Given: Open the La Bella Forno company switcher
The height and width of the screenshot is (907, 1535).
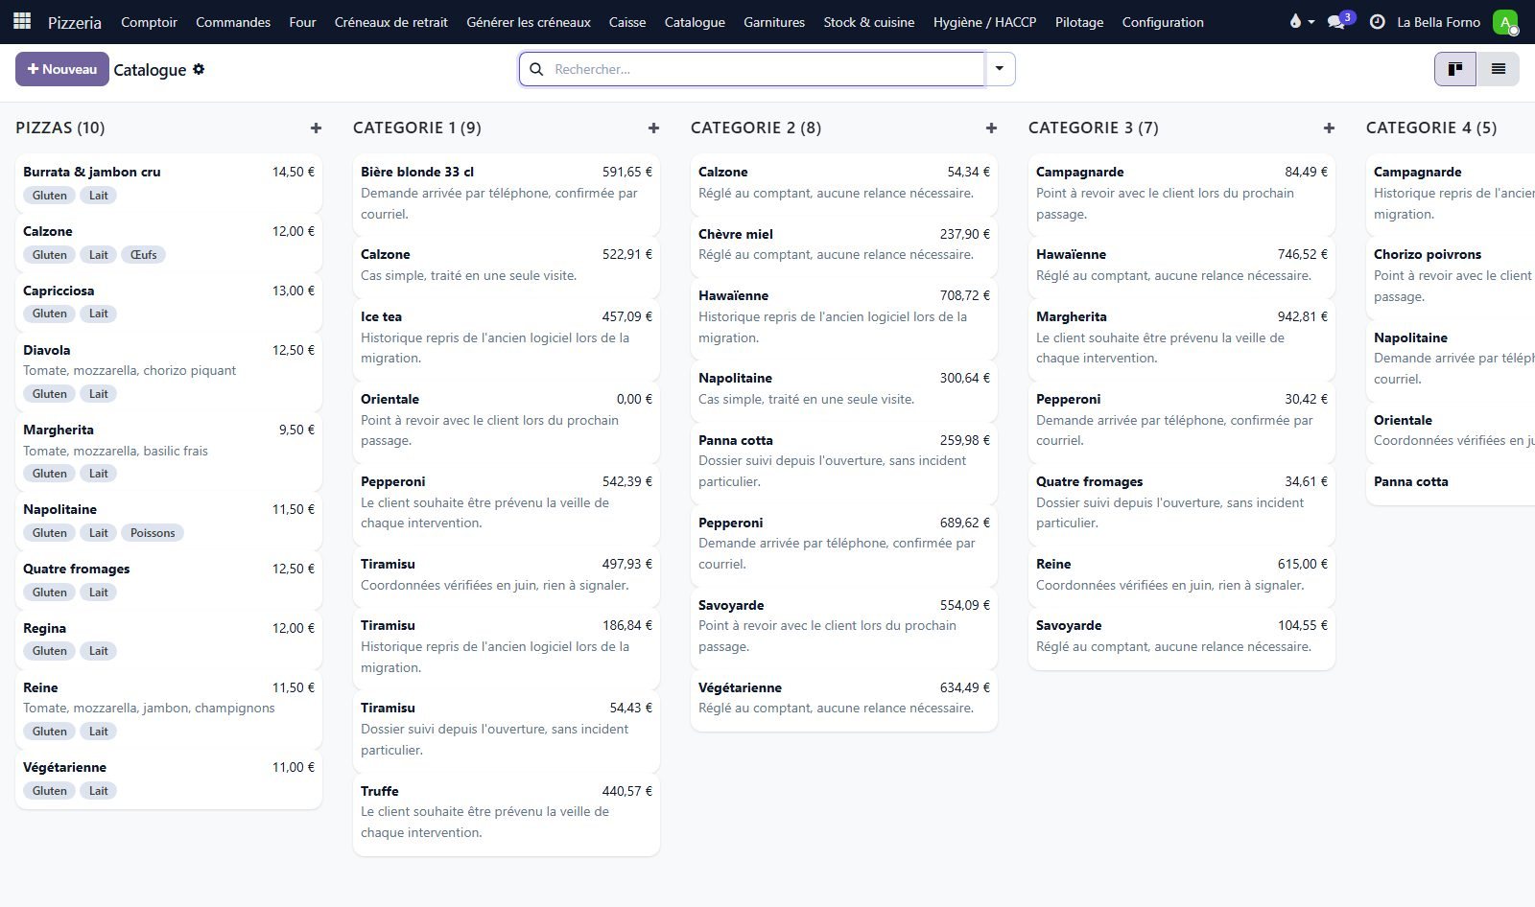Looking at the screenshot, I should coord(1438,22).
